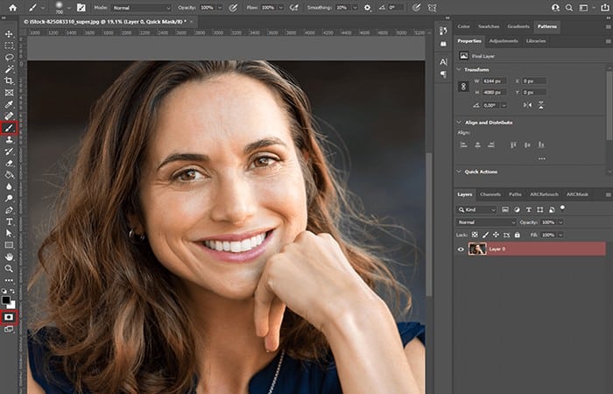Select the Crop tool
Screen dimensions: 613x394
pyautogui.click(x=9, y=81)
